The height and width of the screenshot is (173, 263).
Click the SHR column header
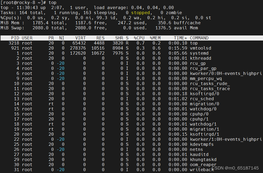click(x=119, y=38)
